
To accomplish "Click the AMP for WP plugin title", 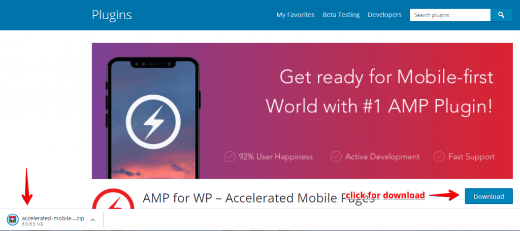I will pyautogui.click(x=258, y=198).
